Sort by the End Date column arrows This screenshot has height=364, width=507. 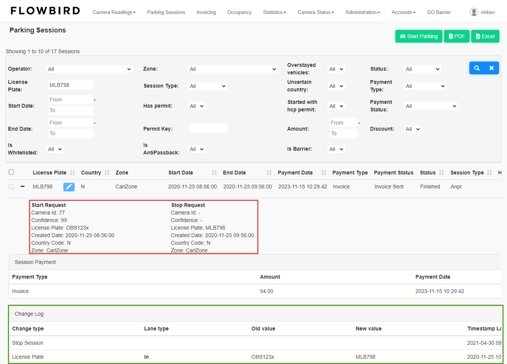point(269,173)
